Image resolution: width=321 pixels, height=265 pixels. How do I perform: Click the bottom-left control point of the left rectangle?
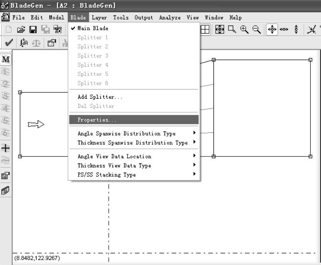point(20,156)
